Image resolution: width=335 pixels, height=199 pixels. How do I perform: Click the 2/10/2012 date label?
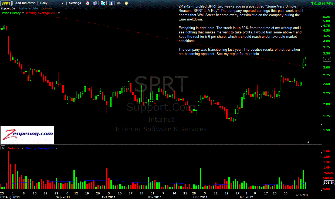[x=302, y=195]
